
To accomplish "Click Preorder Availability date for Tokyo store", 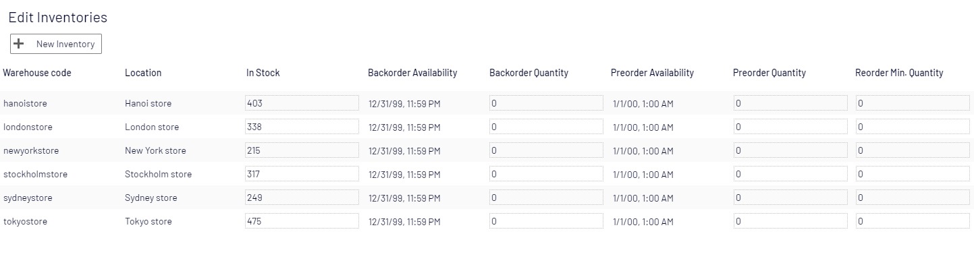I will tap(643, 222).
